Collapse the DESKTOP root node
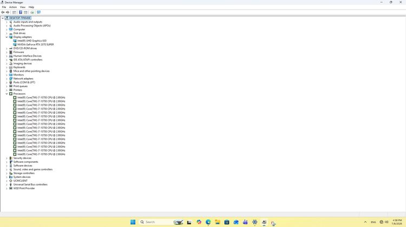406x227 pixels. click(x=3, y=18)
